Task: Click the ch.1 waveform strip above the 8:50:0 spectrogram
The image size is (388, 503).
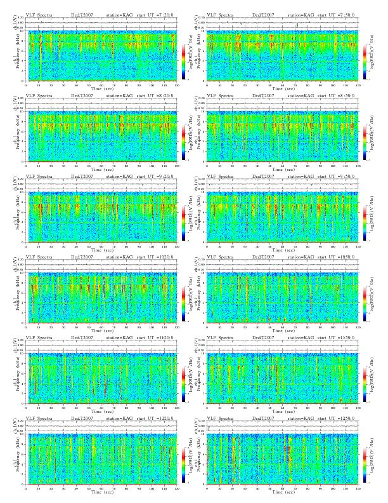Action: [x=283, y=104]
